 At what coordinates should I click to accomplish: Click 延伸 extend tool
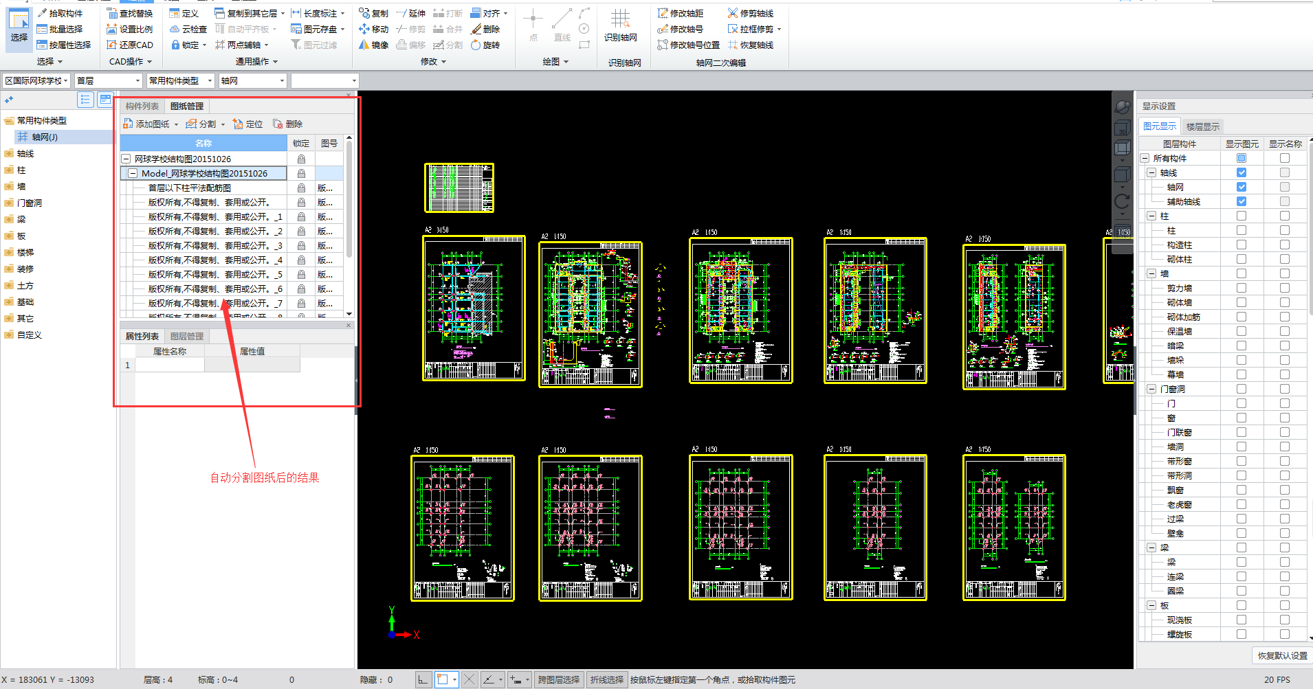coord(410,13)
